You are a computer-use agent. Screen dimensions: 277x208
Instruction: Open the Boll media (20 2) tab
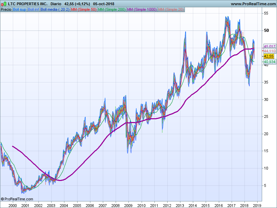(55, 10)
